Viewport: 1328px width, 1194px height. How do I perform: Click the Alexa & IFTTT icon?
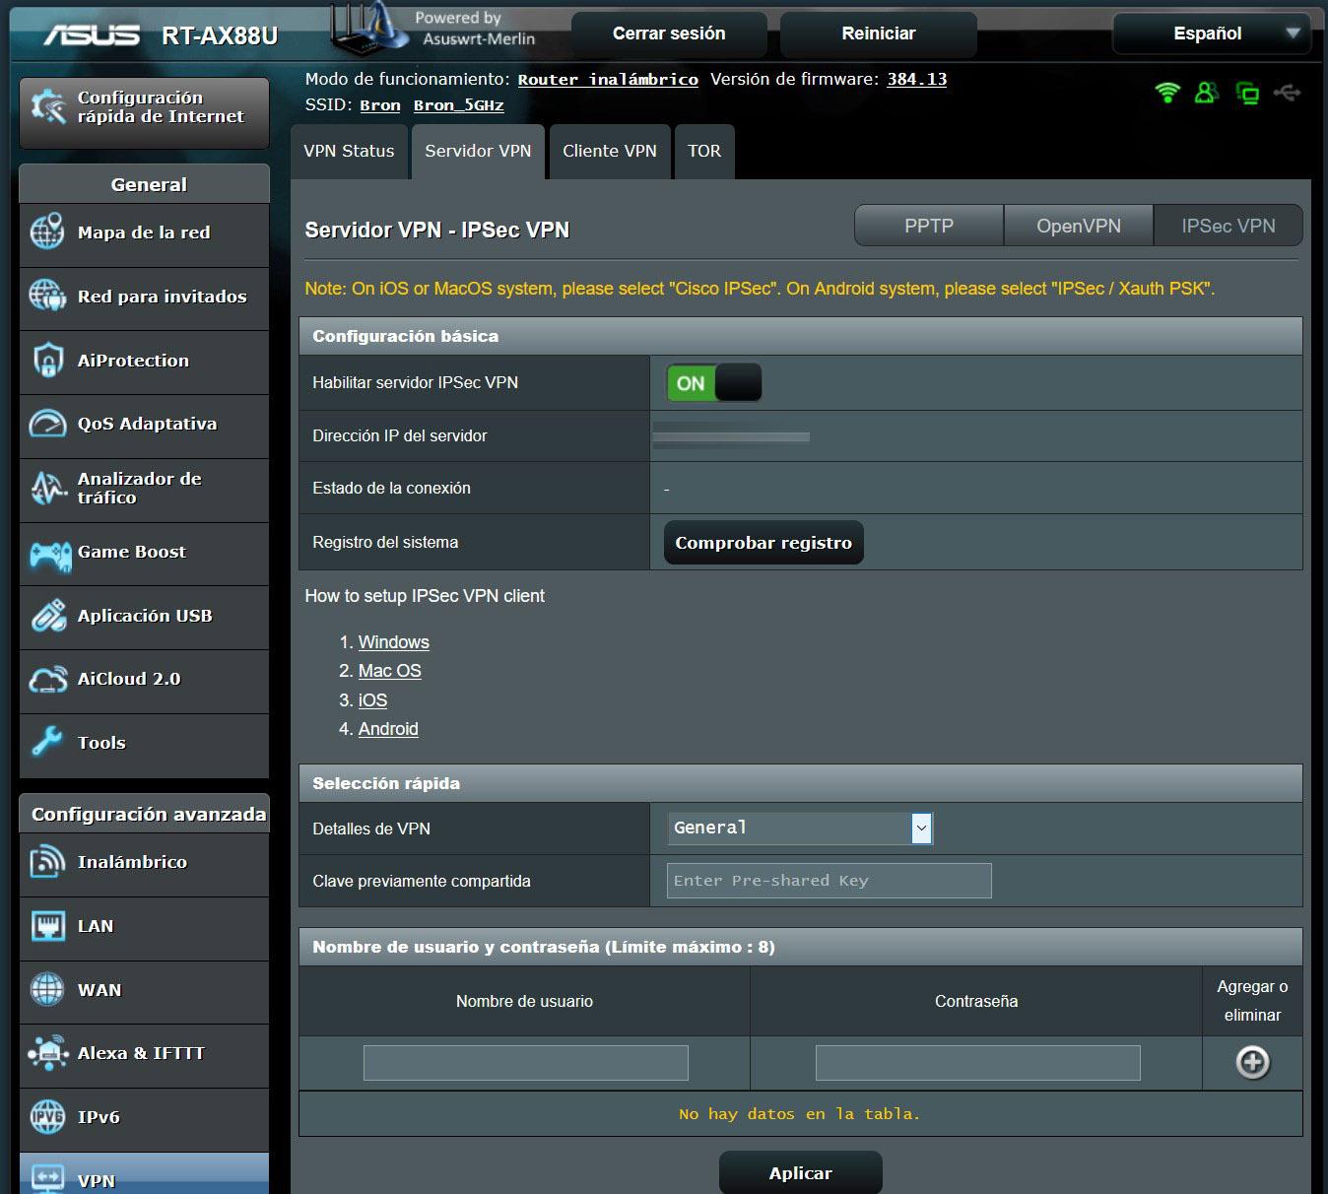[x=47, y=1053]
